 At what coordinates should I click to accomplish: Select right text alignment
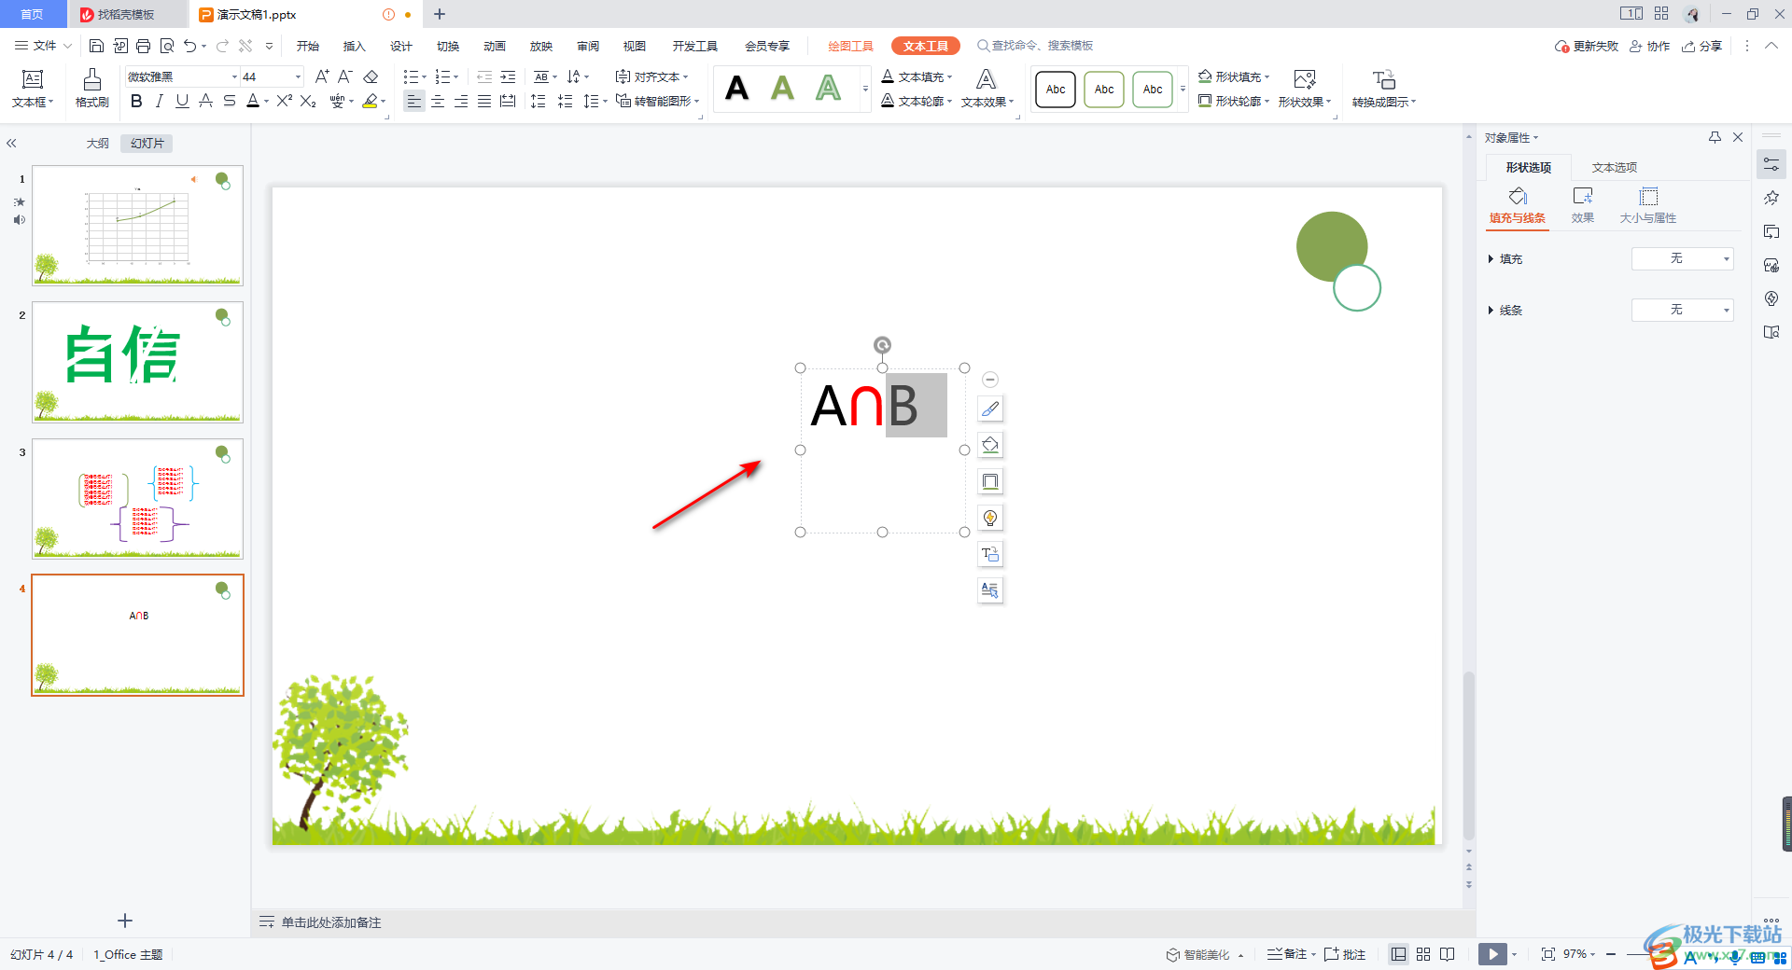click(461, 101)
